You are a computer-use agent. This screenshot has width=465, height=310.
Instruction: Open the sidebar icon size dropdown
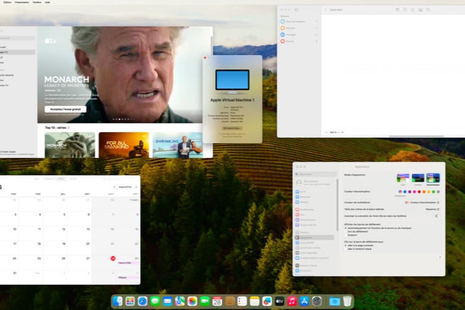click(432, 209)
